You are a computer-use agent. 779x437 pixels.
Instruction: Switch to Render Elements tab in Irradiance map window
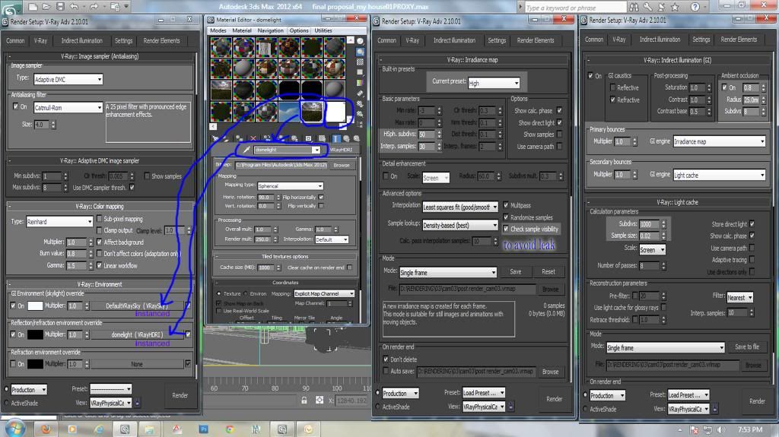pyautogui.click(x=536, y=40)
